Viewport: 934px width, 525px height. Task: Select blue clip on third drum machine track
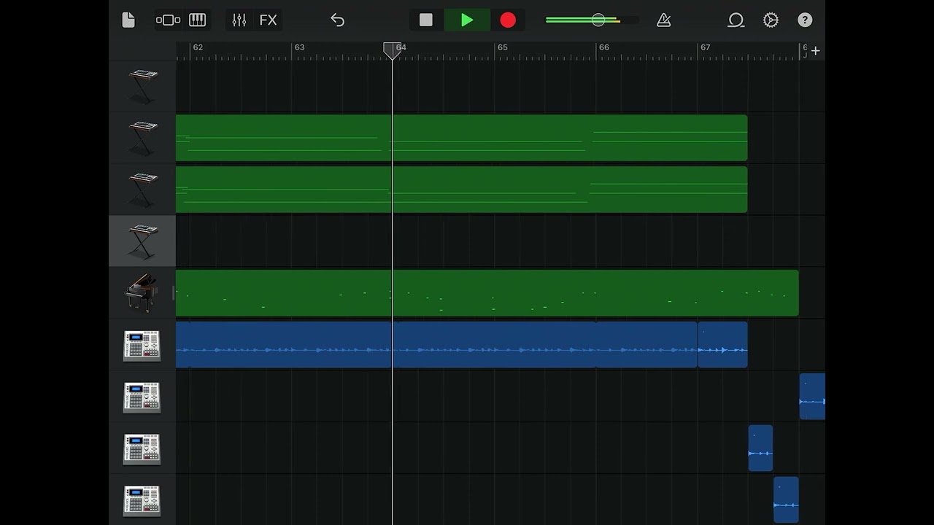coord(760,448)
